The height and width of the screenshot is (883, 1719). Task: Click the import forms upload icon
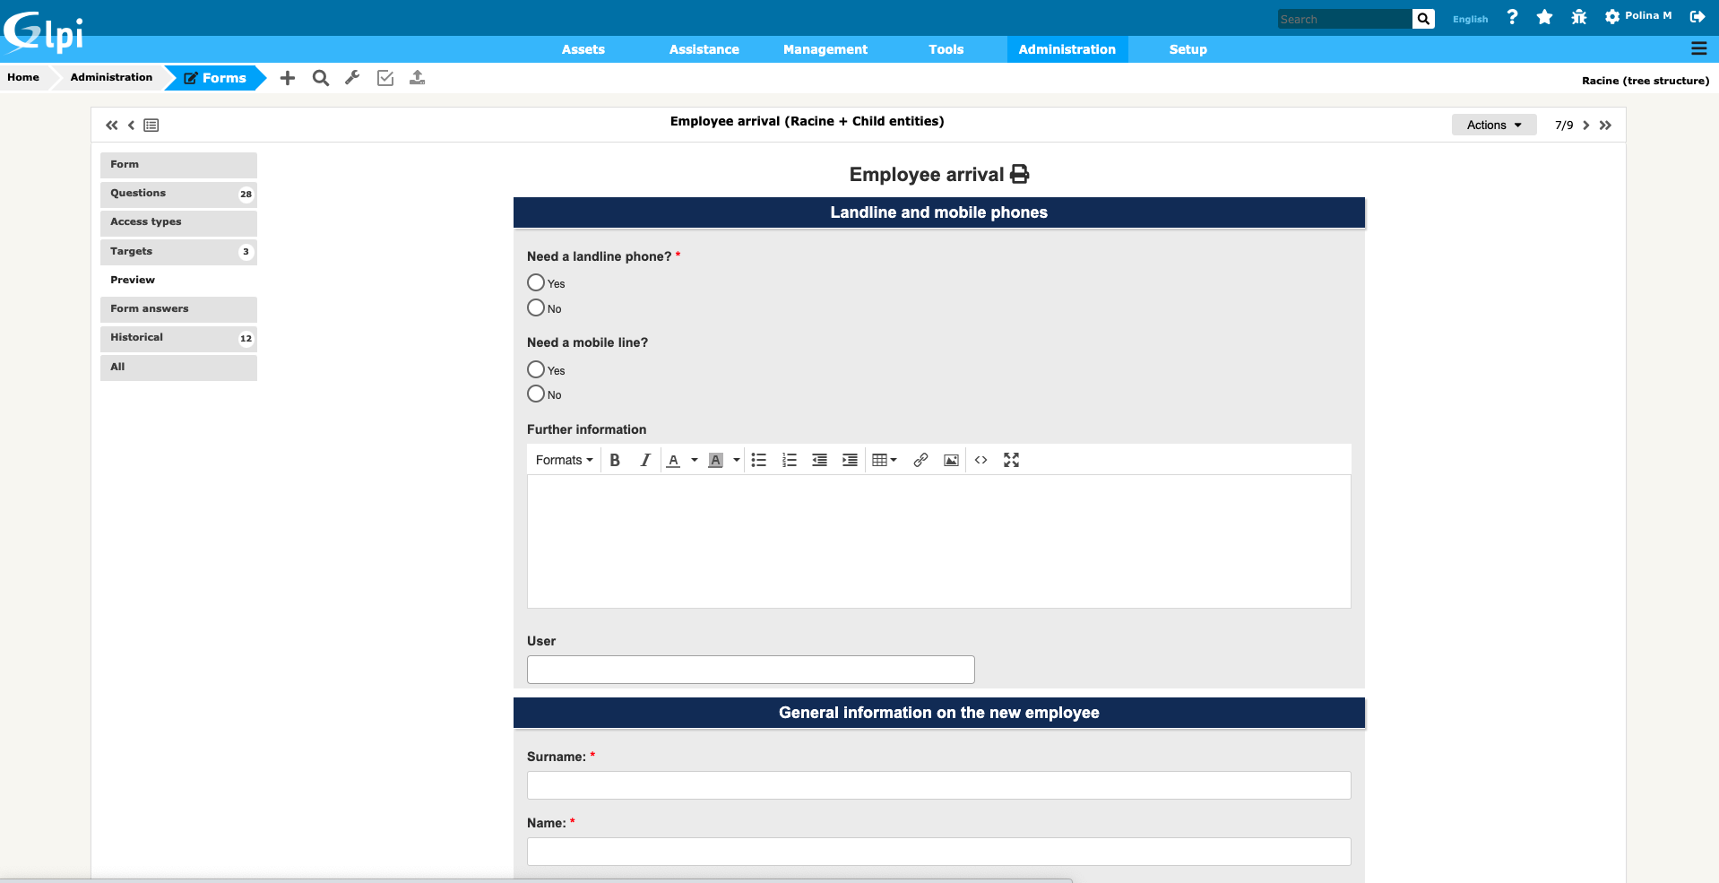point(418,78)
